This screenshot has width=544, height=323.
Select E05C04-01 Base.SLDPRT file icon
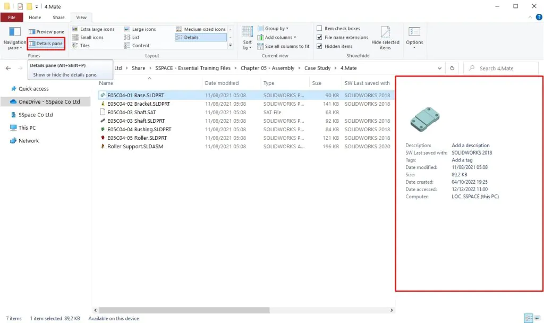click(x=103, y=95)
